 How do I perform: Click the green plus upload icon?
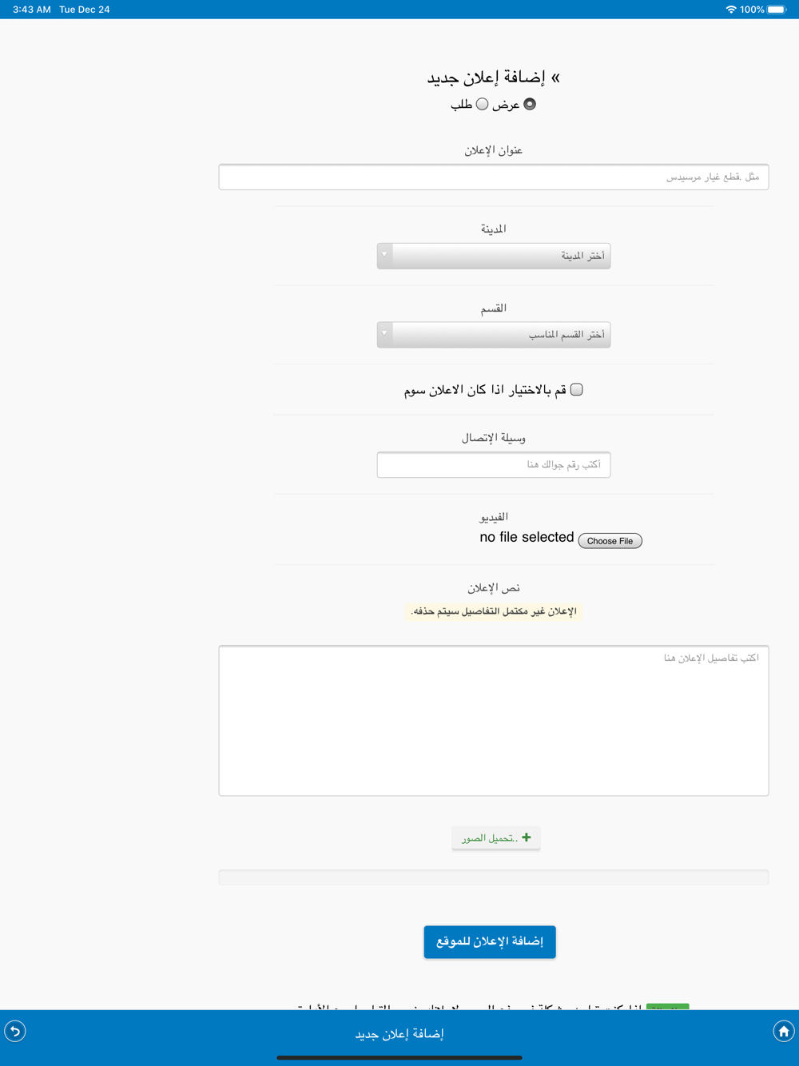pos(526,837)
